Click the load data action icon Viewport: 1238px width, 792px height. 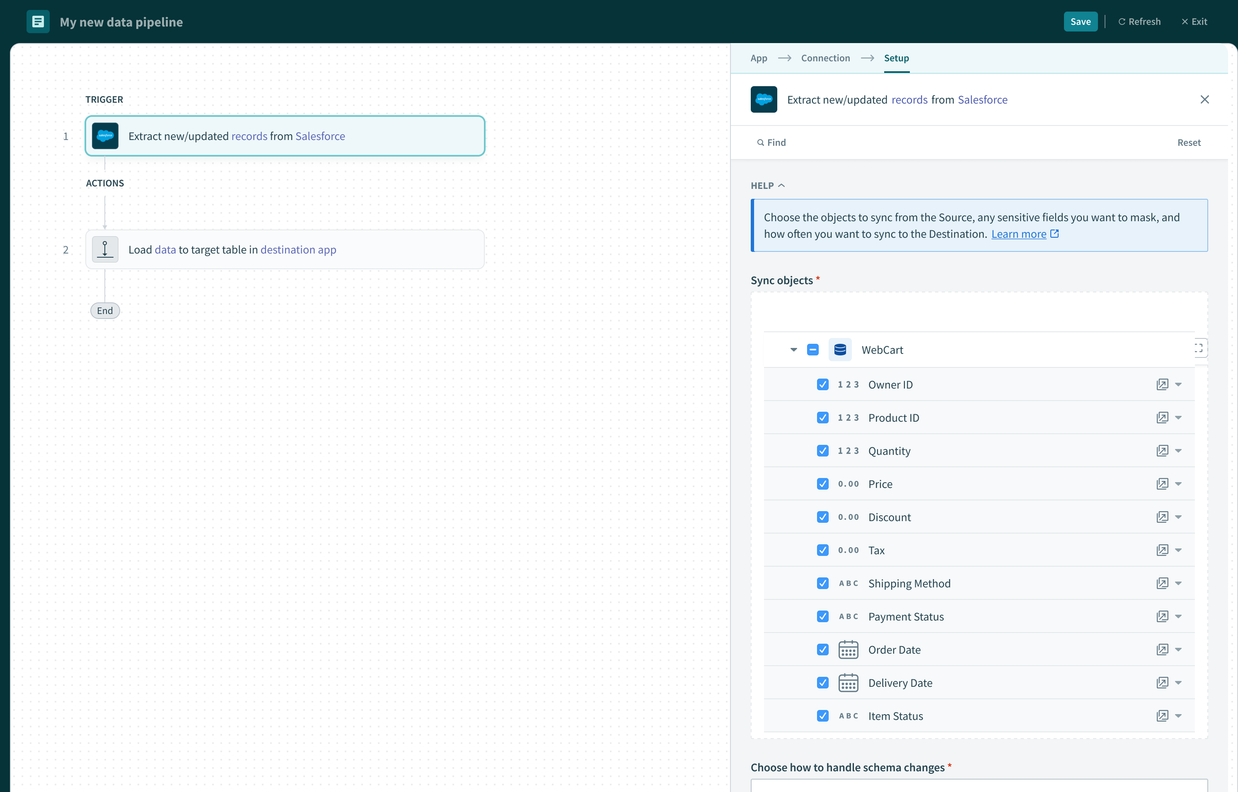pos(105,249)
